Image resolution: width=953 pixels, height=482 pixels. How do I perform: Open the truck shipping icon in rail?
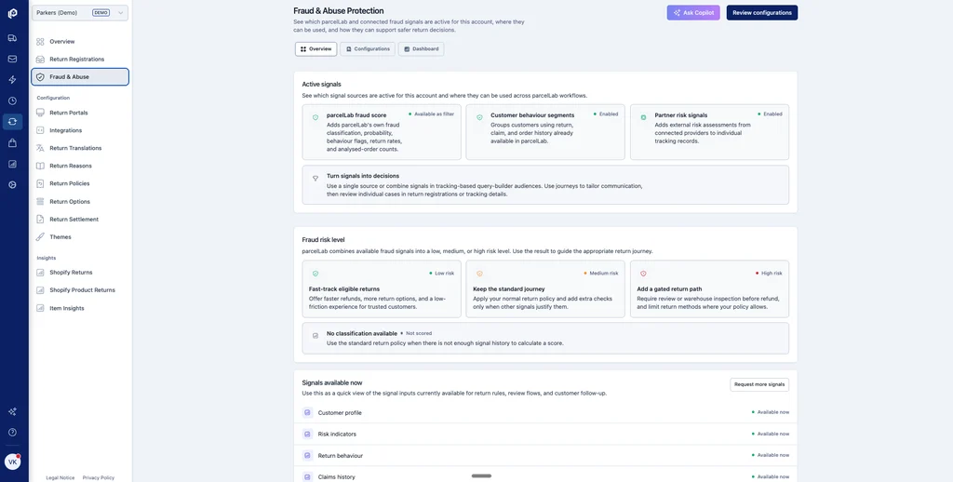(12, 37)
